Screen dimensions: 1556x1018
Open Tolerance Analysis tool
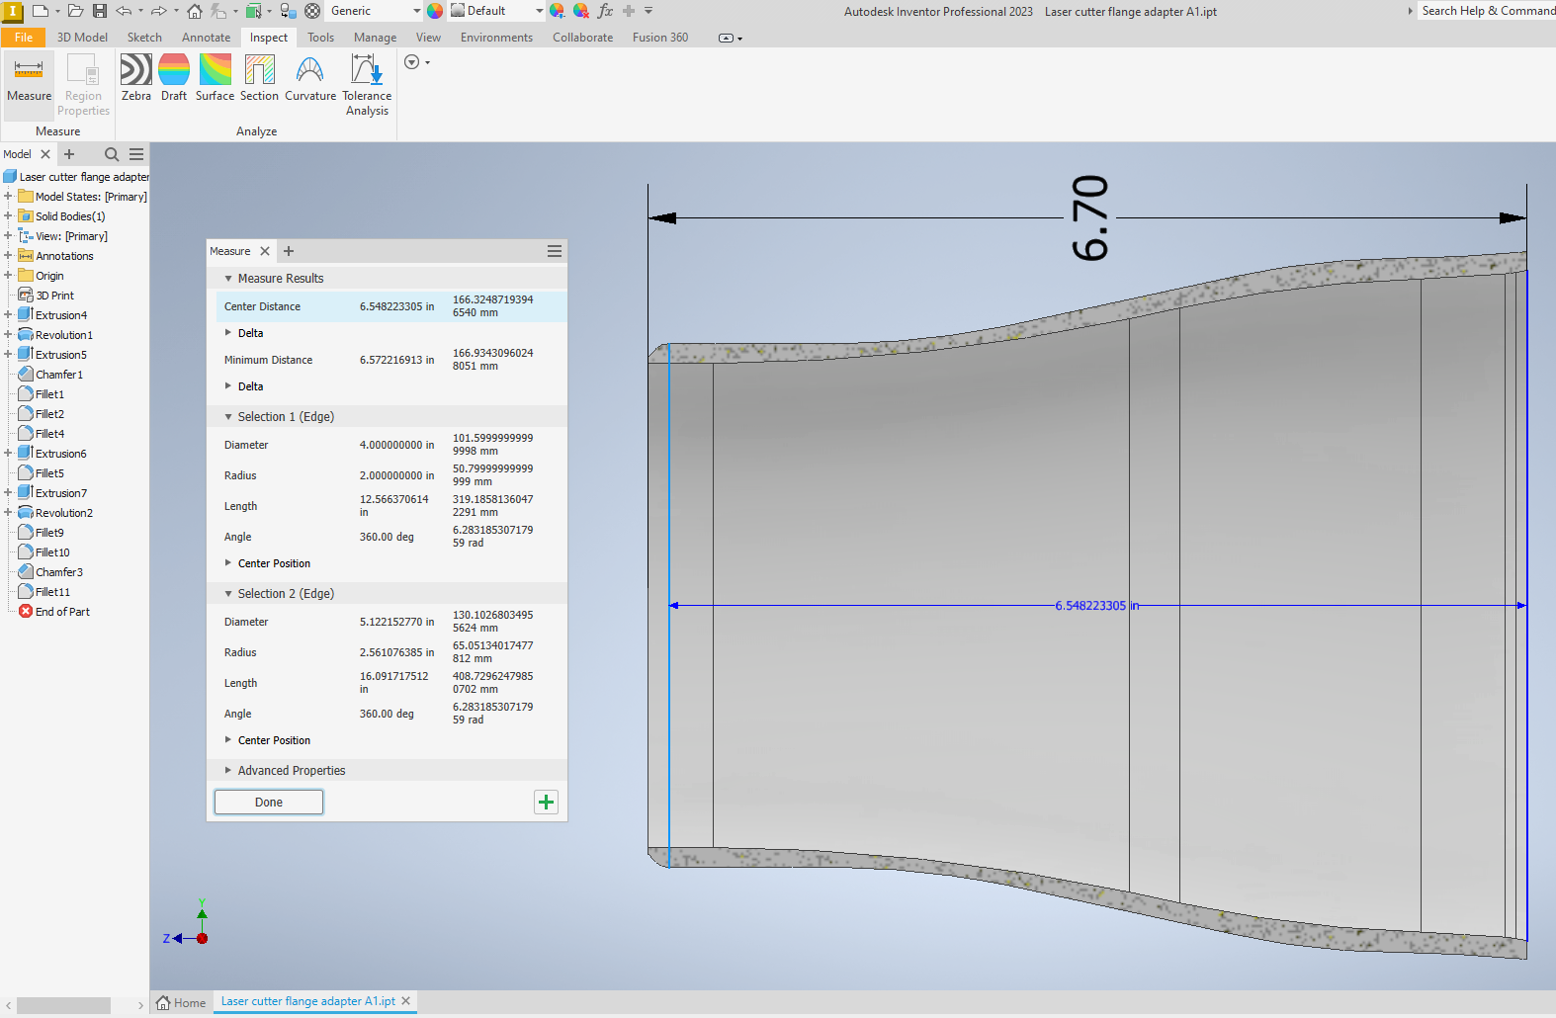click(367, 86)
